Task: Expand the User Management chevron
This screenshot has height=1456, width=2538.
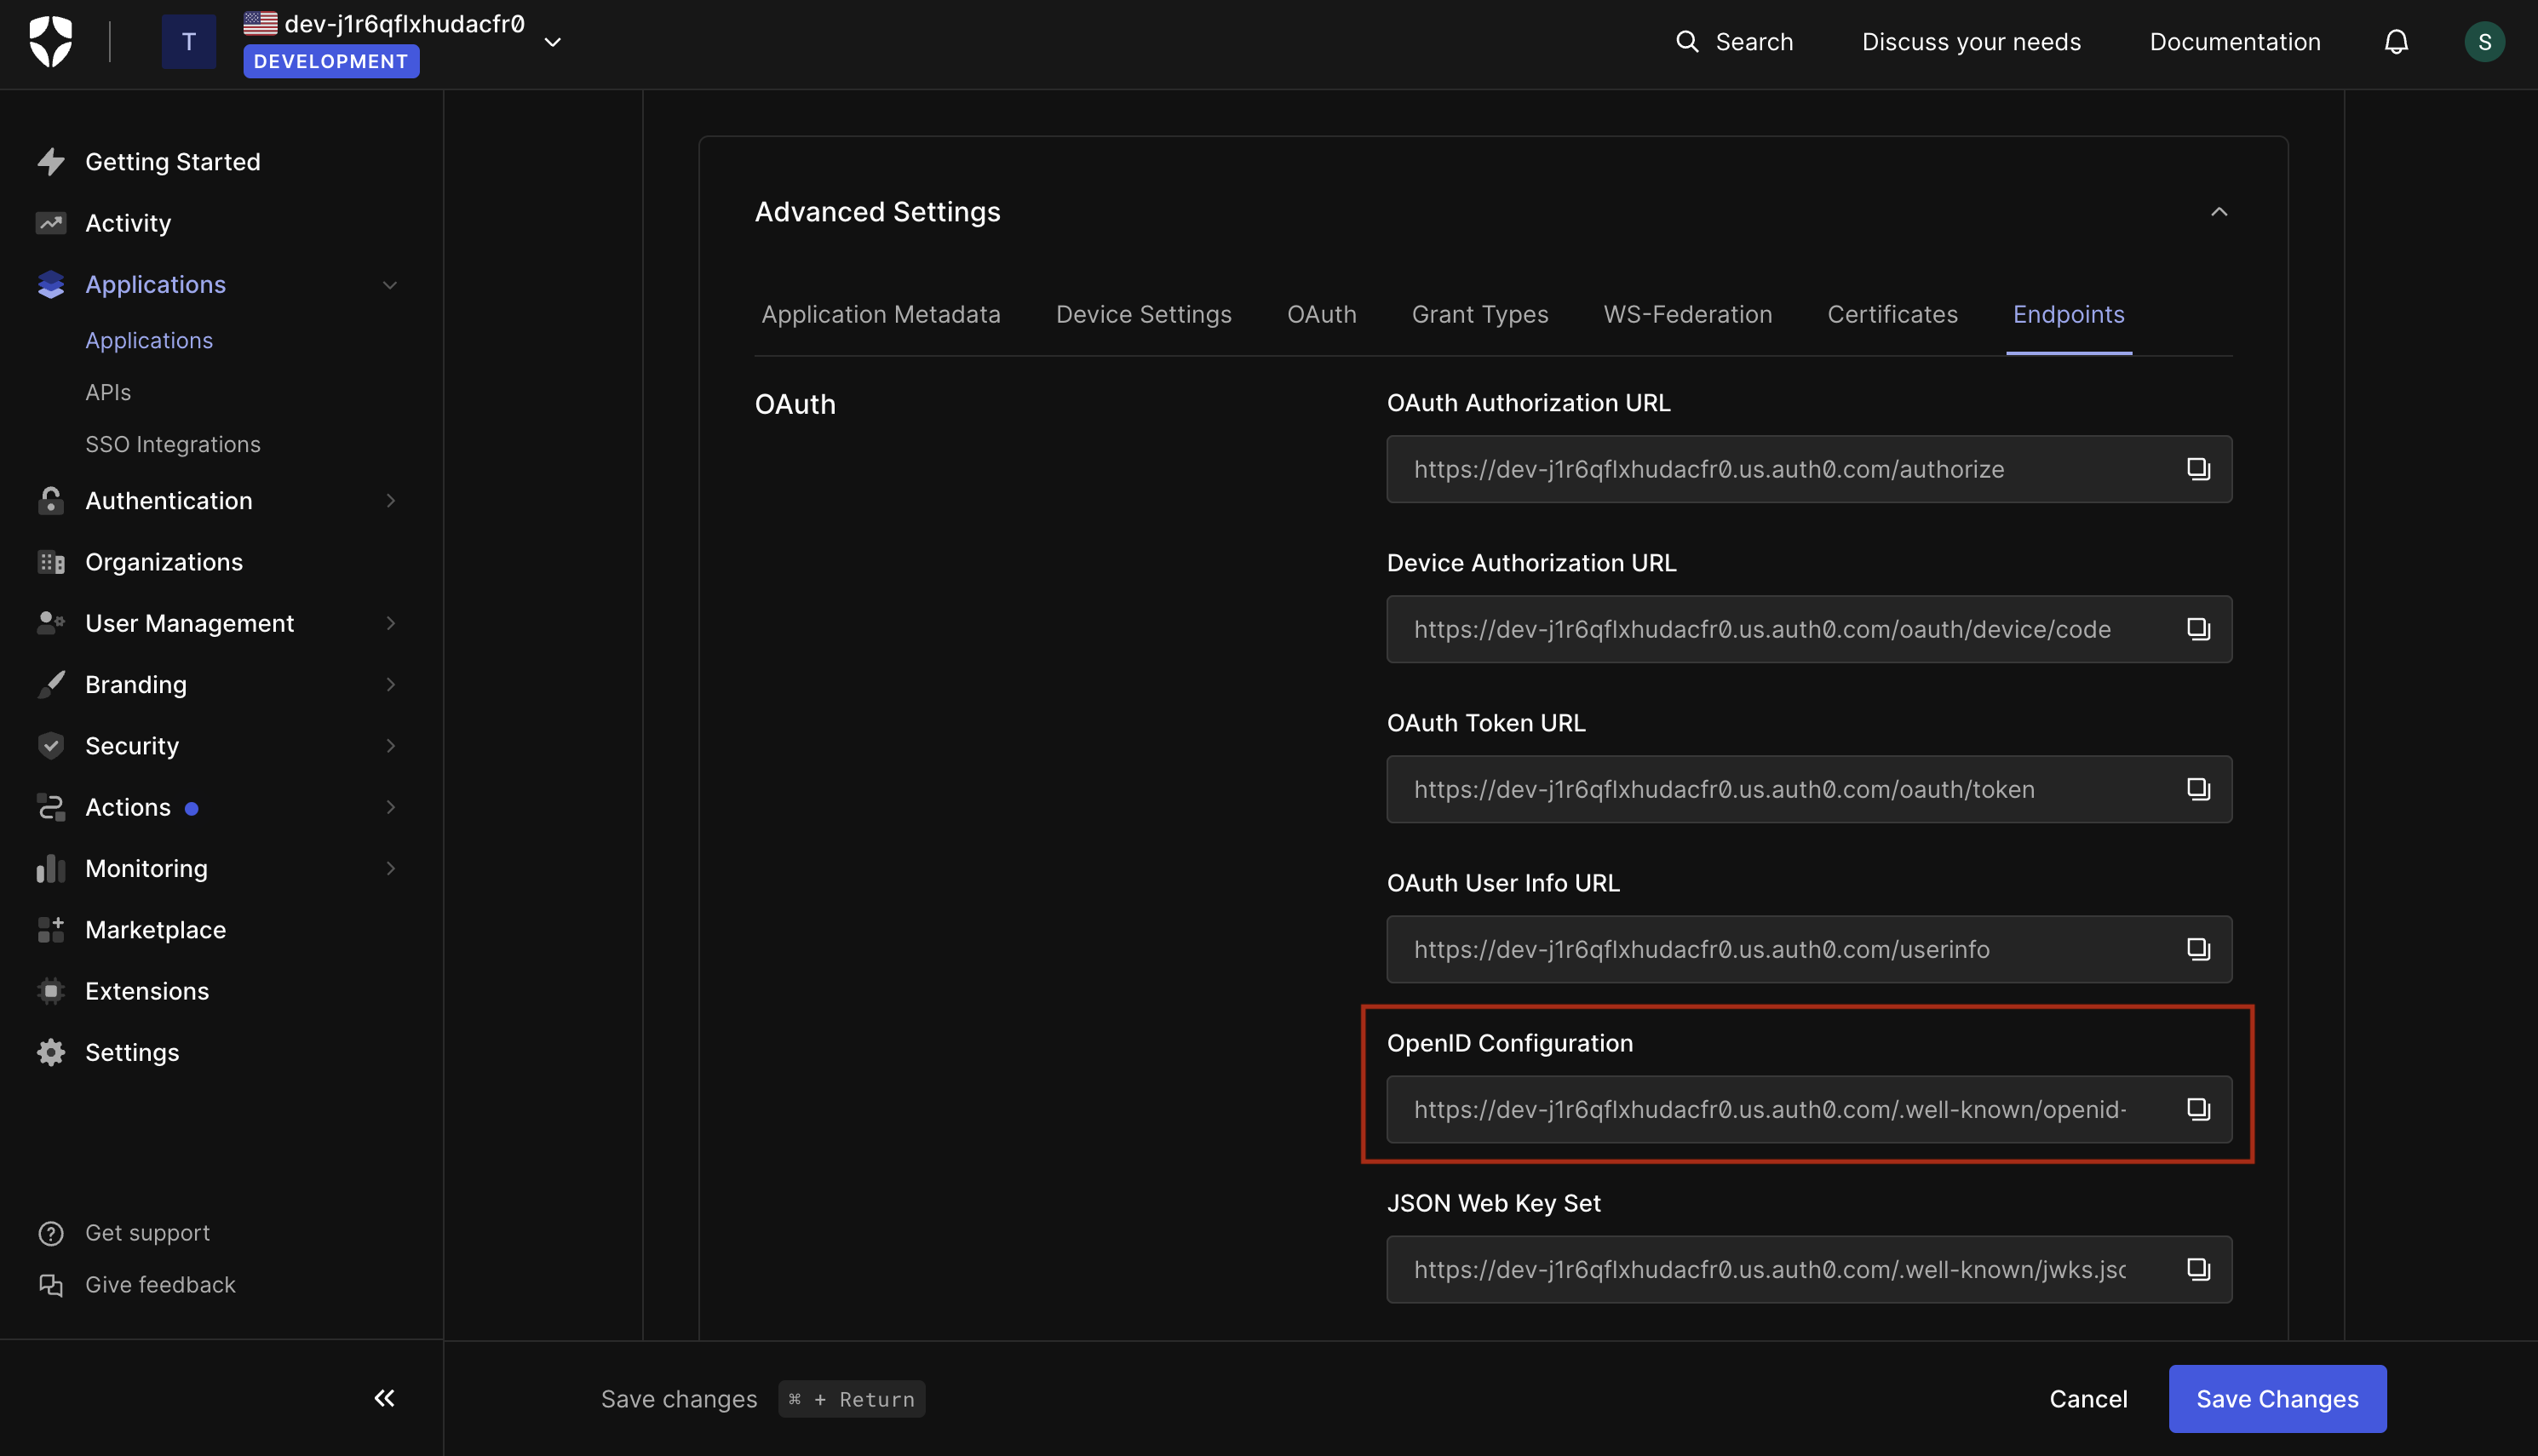Action: click(x=390, y=623)
